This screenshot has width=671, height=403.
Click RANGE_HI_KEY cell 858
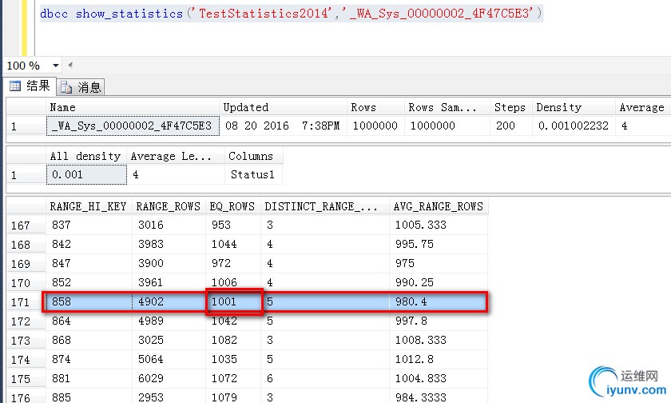pyautogui.click(x=89, y=302)
